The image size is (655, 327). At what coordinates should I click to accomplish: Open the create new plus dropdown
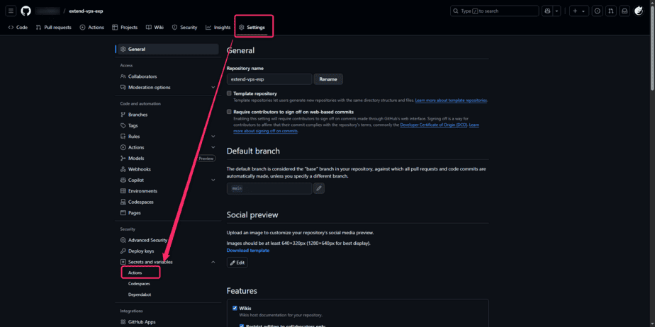pos(578,11)
